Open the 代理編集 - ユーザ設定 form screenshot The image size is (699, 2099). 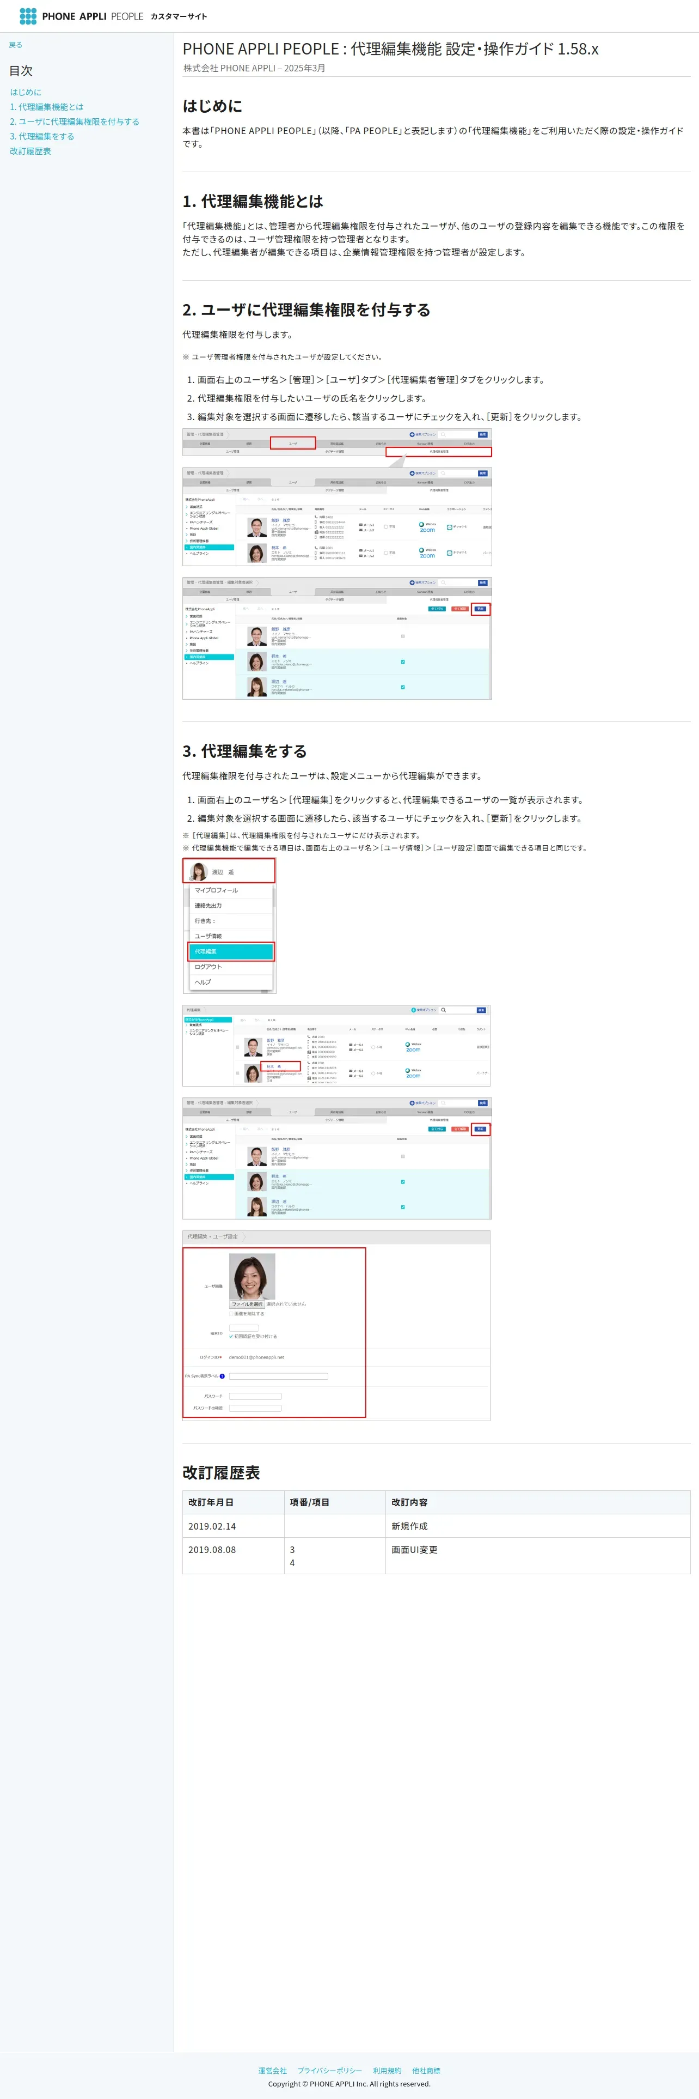click(336, 1326)
